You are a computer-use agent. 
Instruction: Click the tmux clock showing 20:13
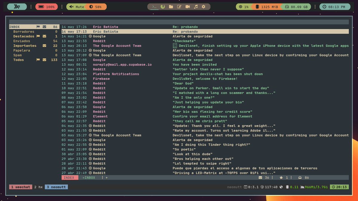(x=340, y=187)
